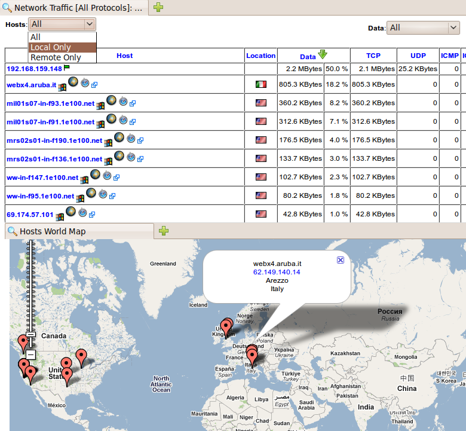
Task: Add a panel with the plus icon beside Network Traffic
Action: pyautogui.click(x=158, y=7)
